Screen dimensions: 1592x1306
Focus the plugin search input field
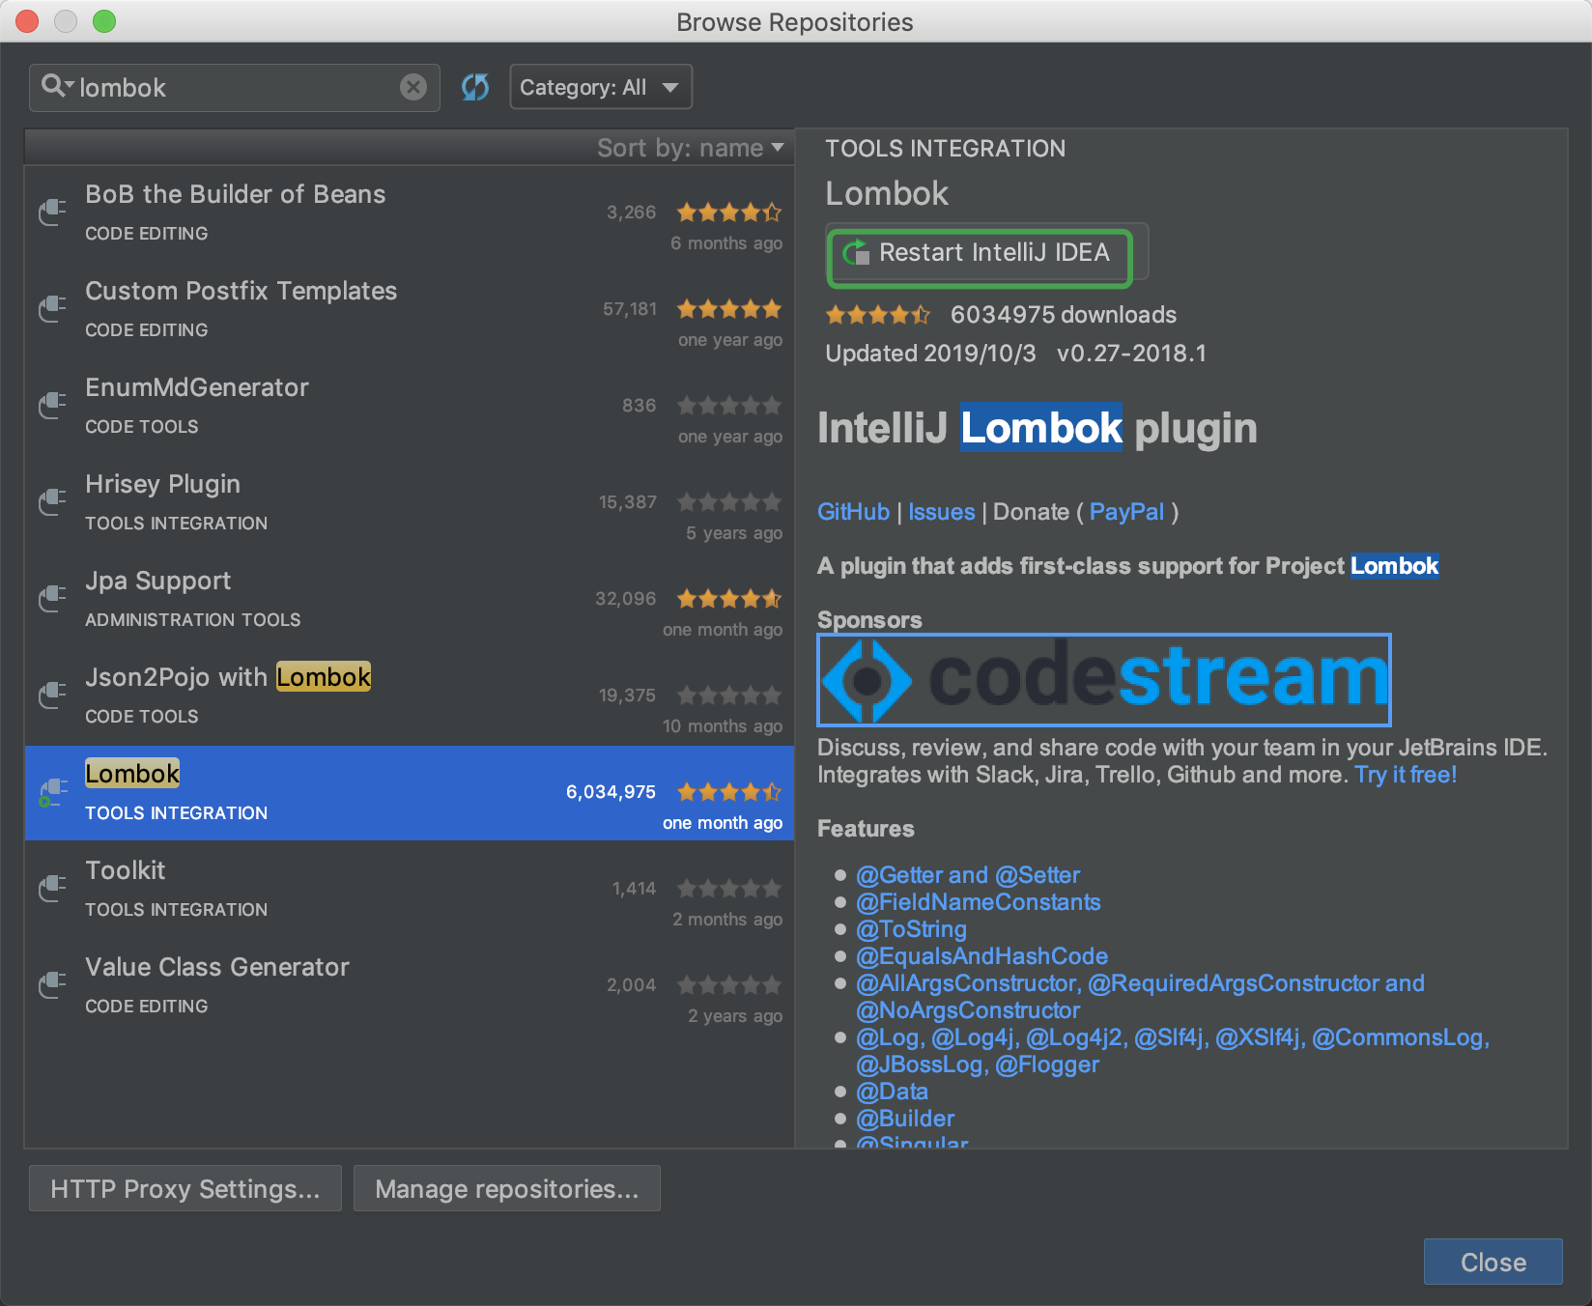tap(235, 87)
